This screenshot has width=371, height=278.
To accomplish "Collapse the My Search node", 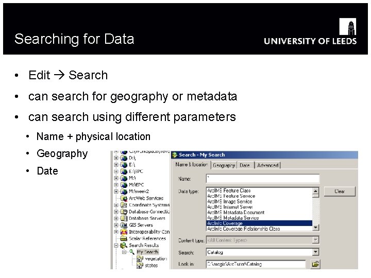I will [124, 252].
